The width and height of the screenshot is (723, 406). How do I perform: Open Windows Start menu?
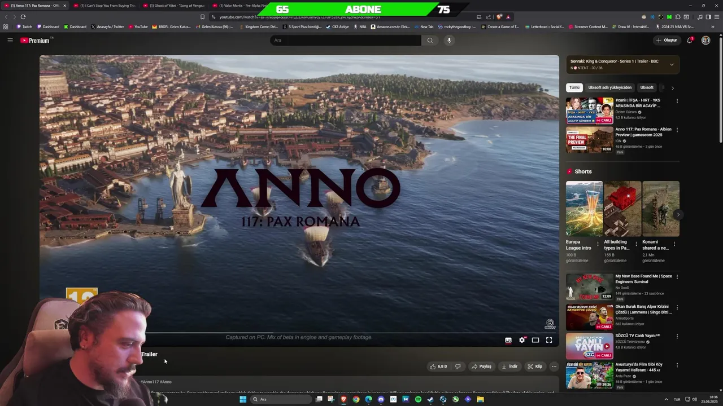243,399
